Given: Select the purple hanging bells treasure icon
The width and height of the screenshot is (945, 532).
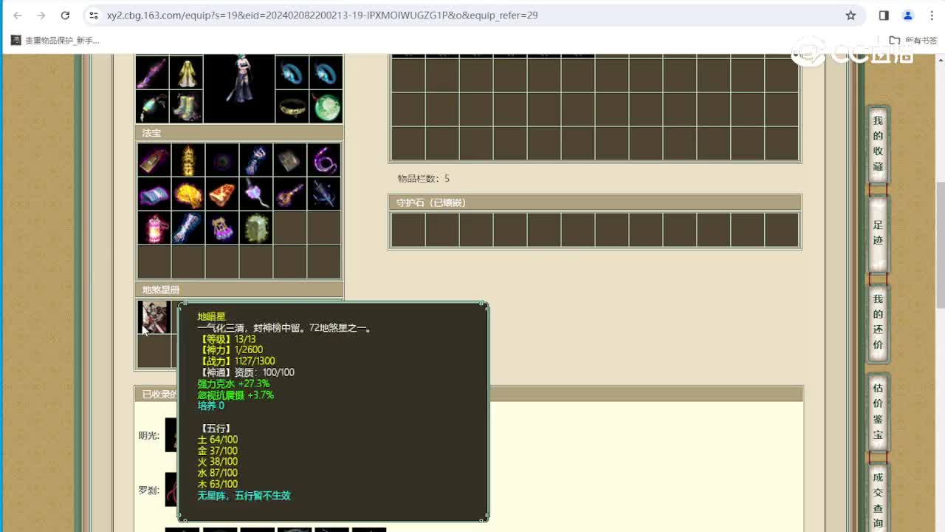Looking at the screenshot, I should pos(221,228).
